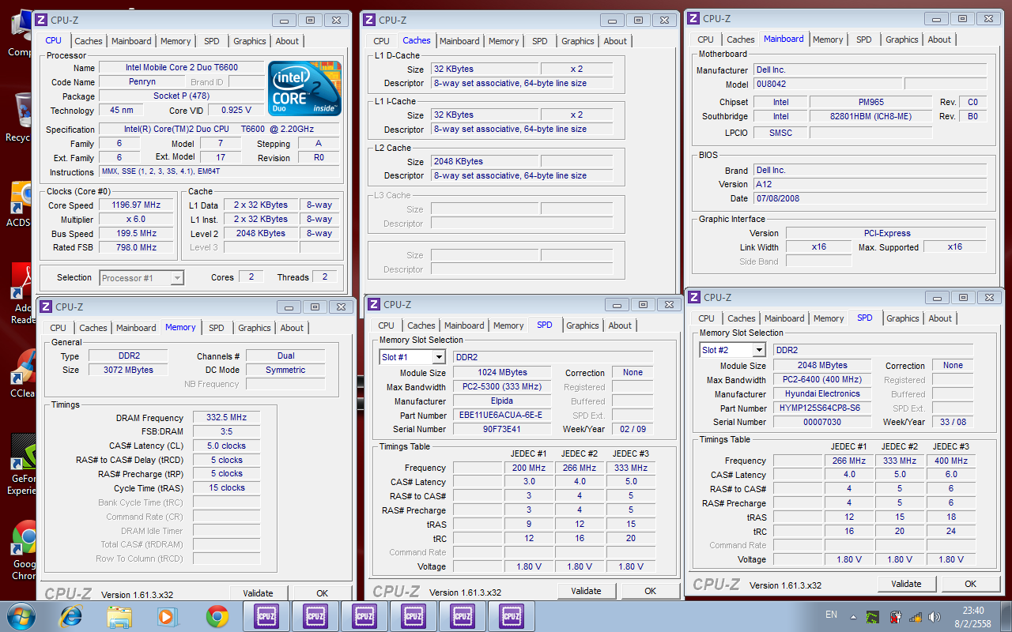1012x632 pixels.
Task: Click the EN language indicator on taskbar
Action: point(831,615)
